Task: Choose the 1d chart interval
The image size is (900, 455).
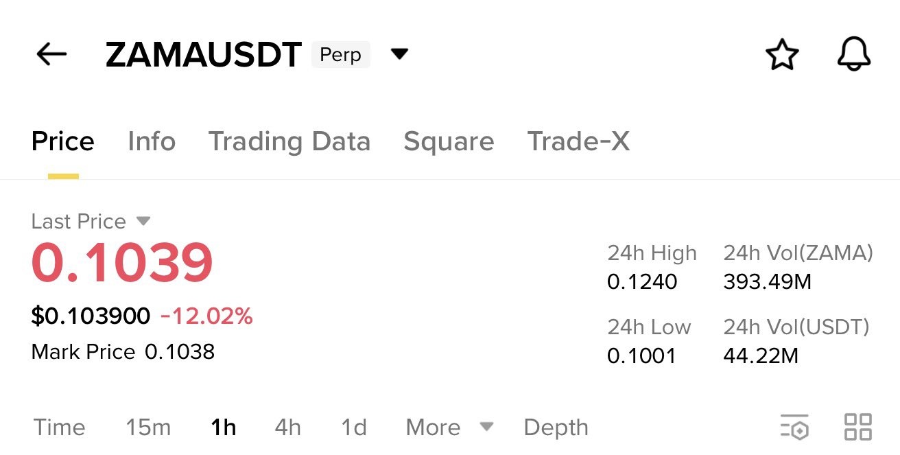Action: [x=354, y=428]
